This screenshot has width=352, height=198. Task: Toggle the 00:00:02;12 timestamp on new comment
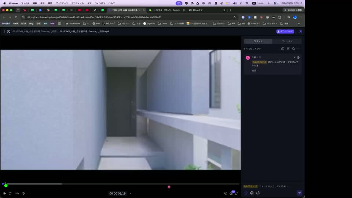(x=250, y=186)
